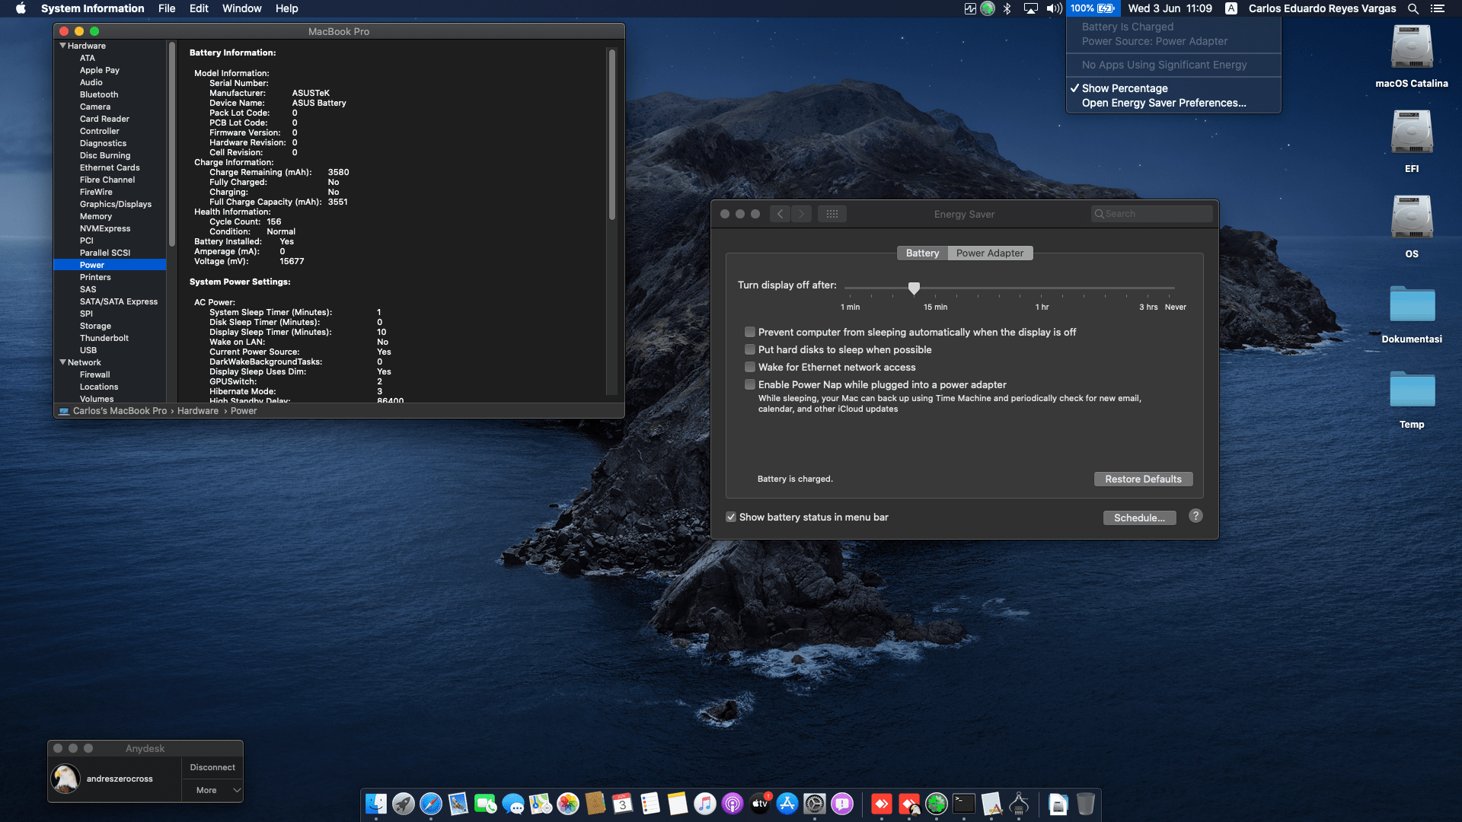Collapse the Network tree section
Screen dimensions: 1462x822
pyautogui.click(x=62, y=362)
